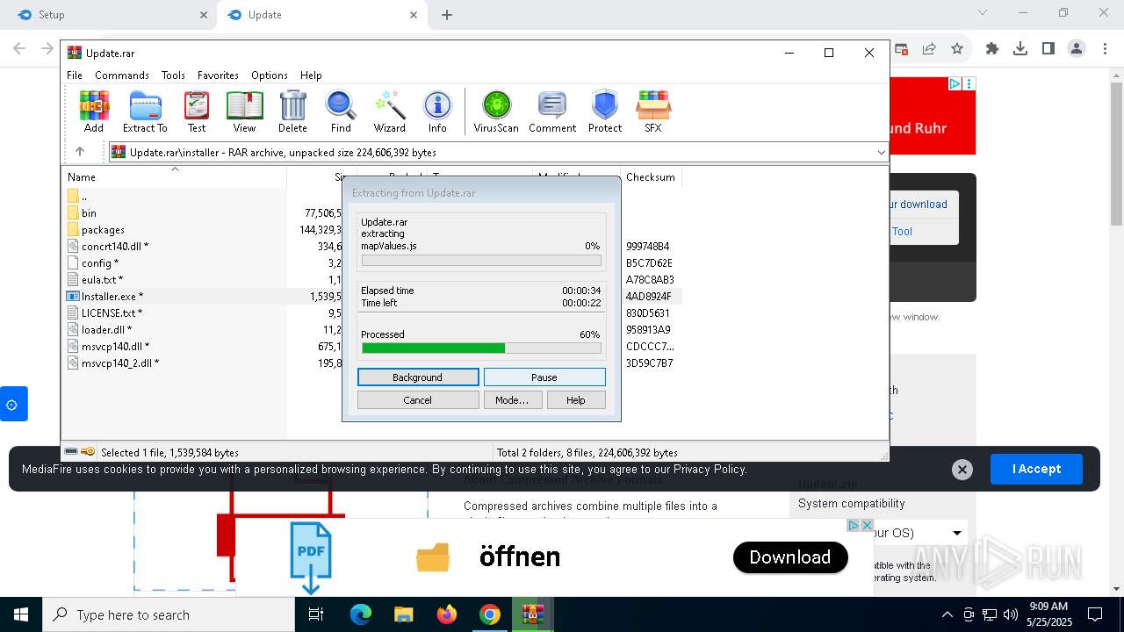The image size is (1124, 632).
Task: Open the Options menu
Action: (270, 75)
